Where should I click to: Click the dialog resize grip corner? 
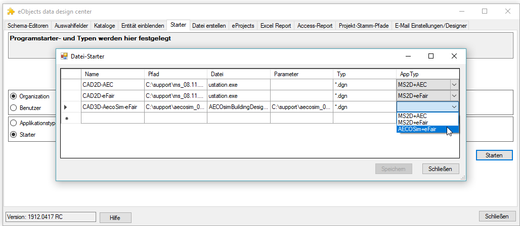click(x=463, y=178)
